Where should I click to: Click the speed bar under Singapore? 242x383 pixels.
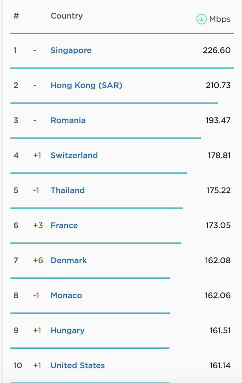click(122, 68)
